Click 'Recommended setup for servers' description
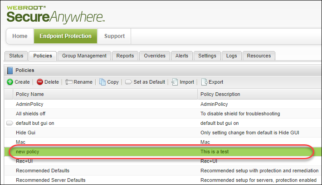The height and width of the screenshot is (185, 322). point(259,180)
